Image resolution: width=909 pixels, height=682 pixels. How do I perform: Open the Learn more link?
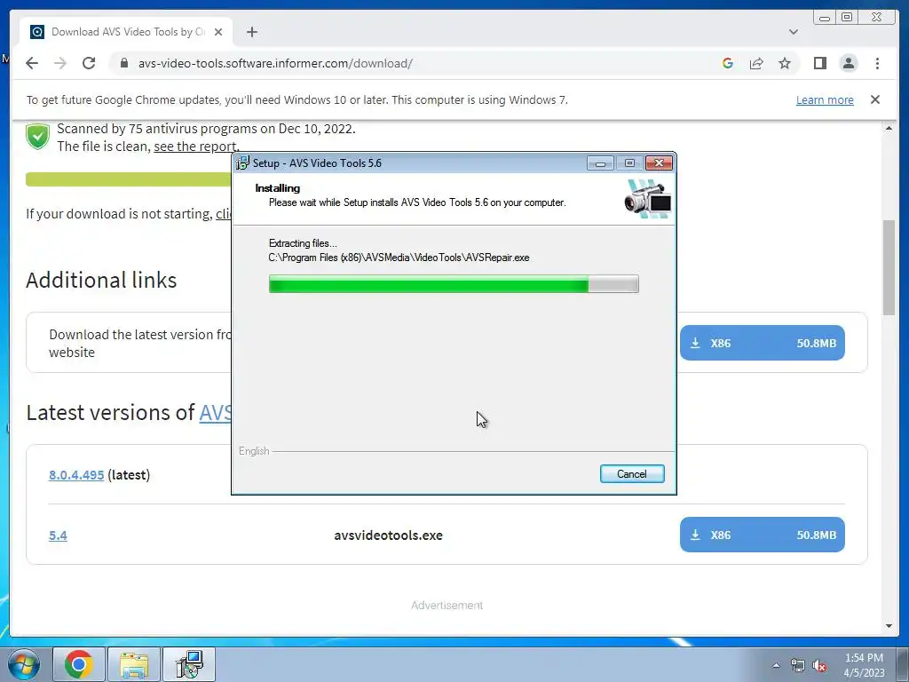point(825,99)
